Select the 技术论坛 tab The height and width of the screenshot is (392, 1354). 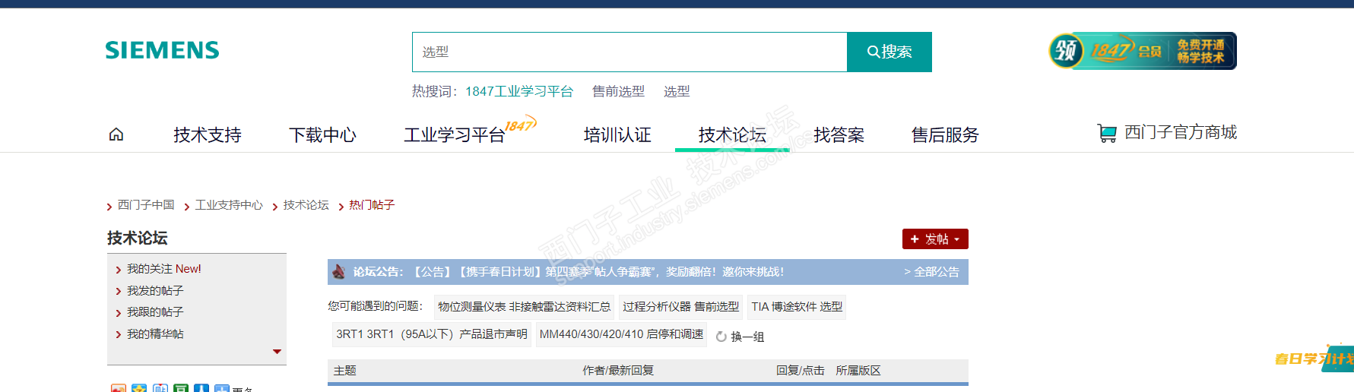(x=732, y=135)
